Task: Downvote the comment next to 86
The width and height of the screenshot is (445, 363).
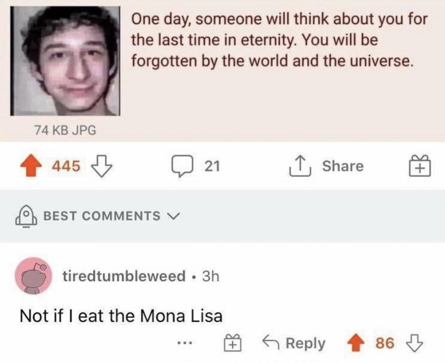Action: 414,343
